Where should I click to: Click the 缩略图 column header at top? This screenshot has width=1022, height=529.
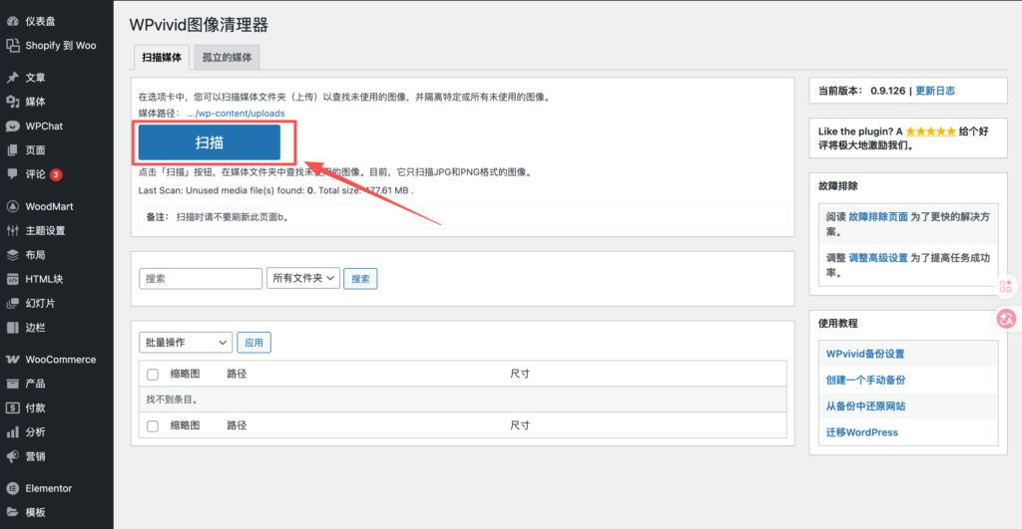coord(185,375)
